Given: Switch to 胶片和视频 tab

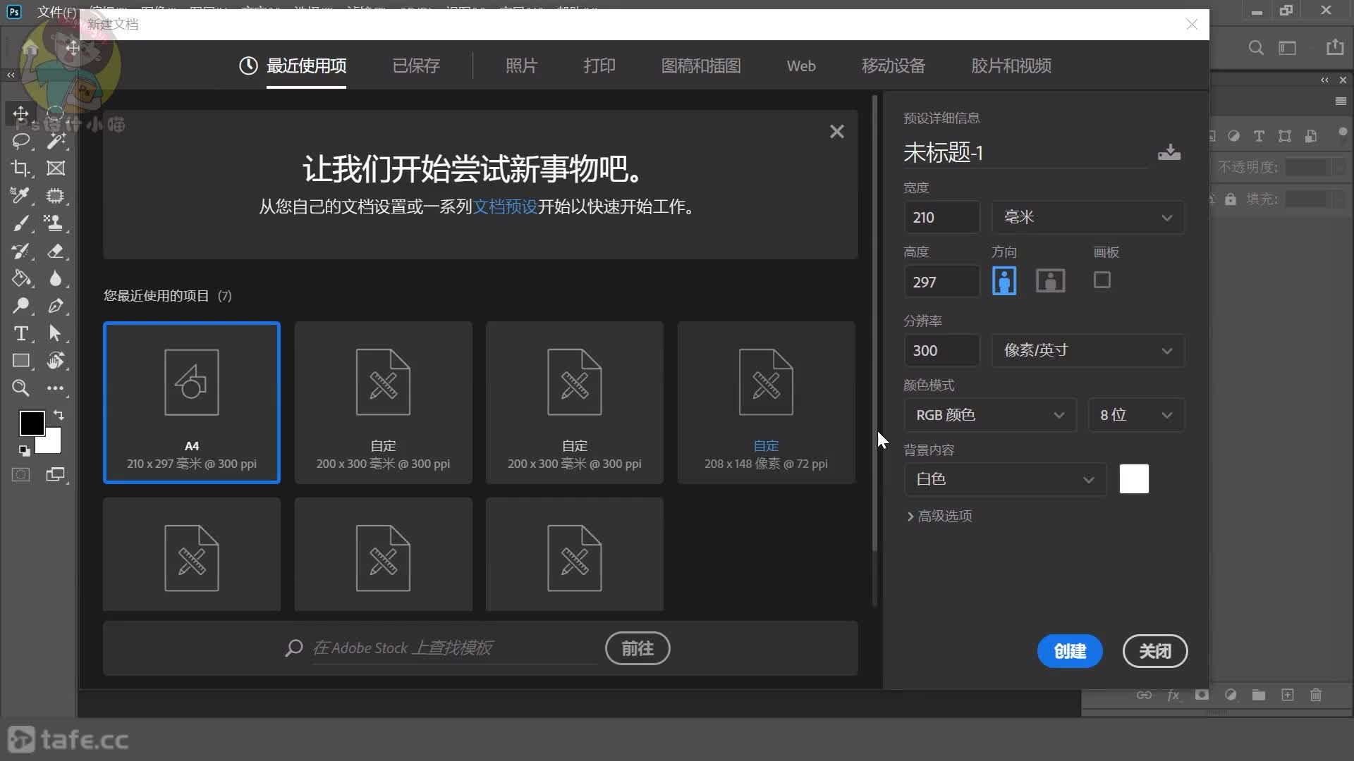Looking at the screenshot, I should click(1011, 66).
